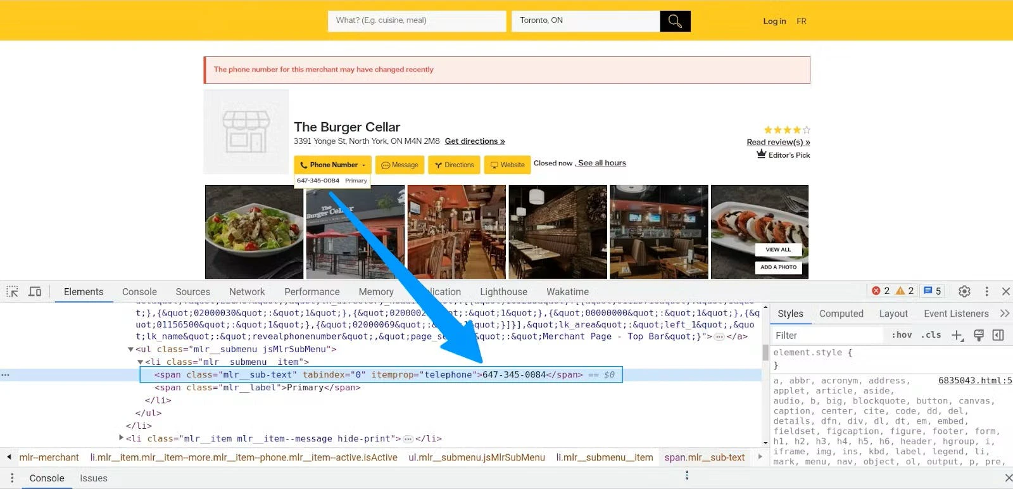This screenshot has height=489, width=1013.
Task: Select the Computed tab
Action: (x=841, y=314)
